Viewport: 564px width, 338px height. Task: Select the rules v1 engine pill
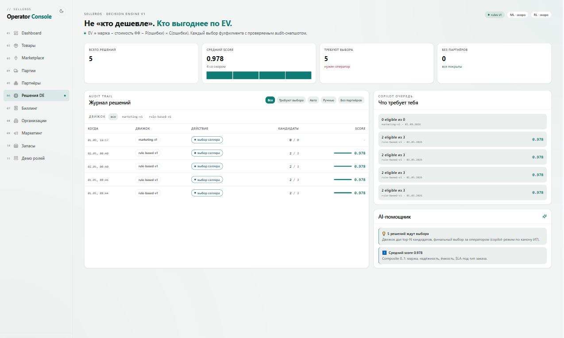point(494,15)
